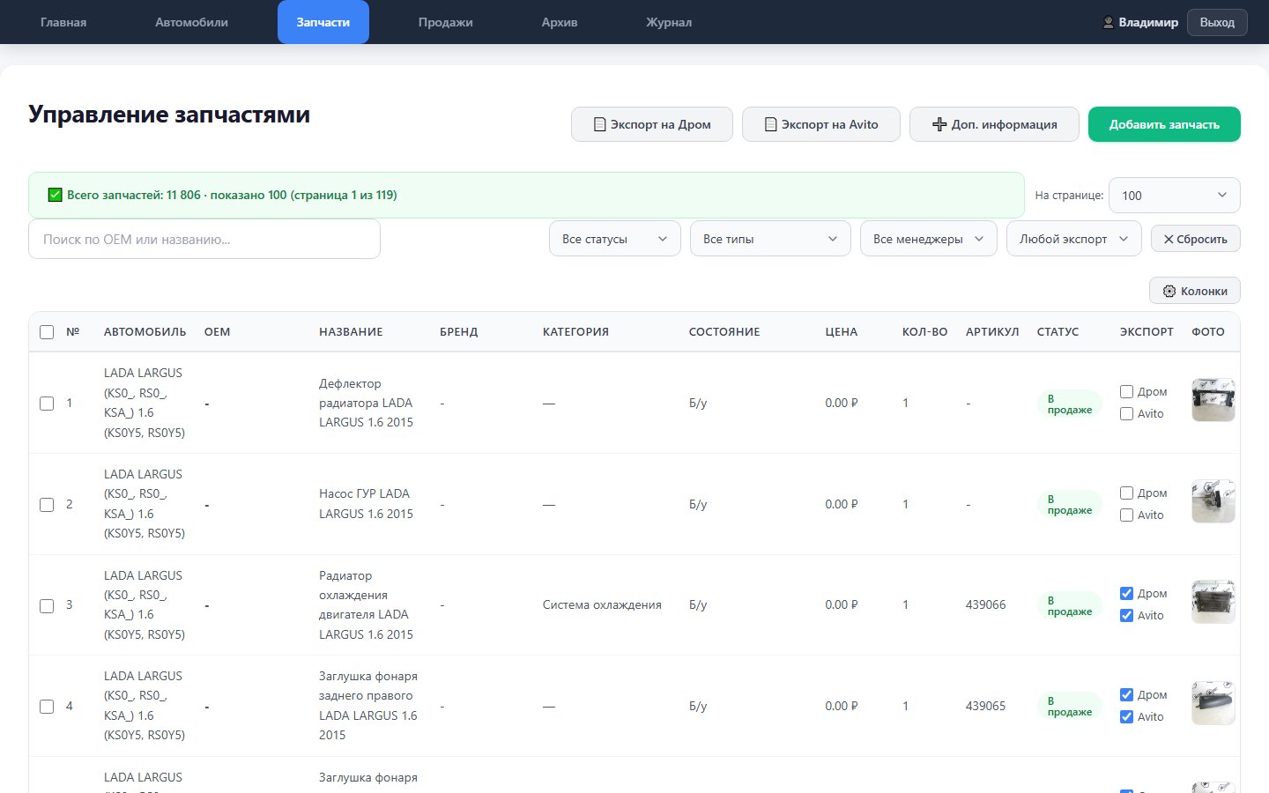This screenshot has height=793, width=1269.
Task: Click the article number 439066
Action: [985, 604]
